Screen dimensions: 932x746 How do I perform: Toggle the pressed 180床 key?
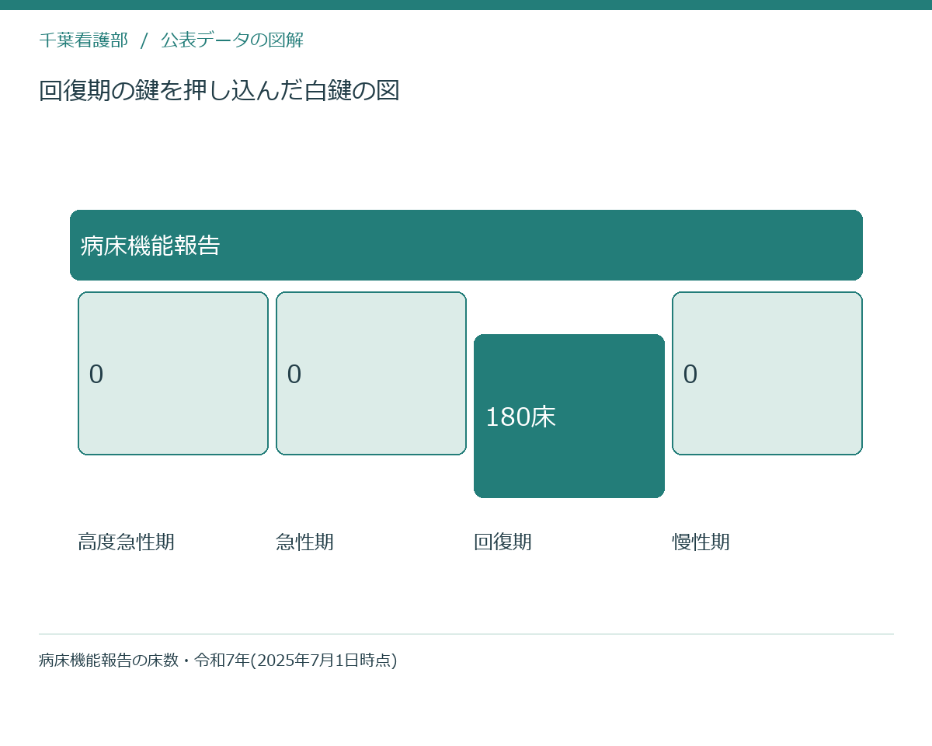(x=569, y=417)
